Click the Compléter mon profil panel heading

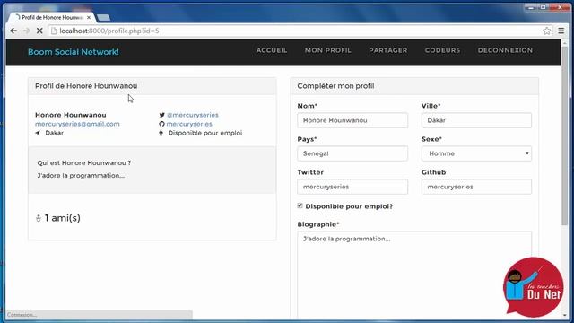(335, 86)
